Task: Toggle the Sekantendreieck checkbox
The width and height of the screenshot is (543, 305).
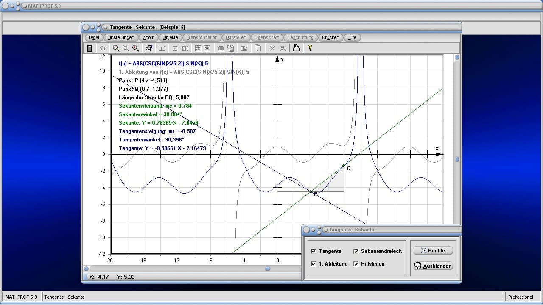Action: pyautogui.click(x=356, y=251)
